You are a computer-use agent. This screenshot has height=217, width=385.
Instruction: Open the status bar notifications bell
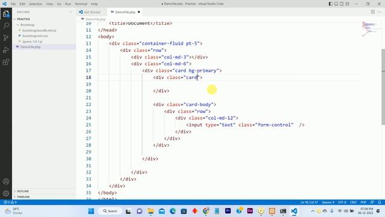coord(380,202)
